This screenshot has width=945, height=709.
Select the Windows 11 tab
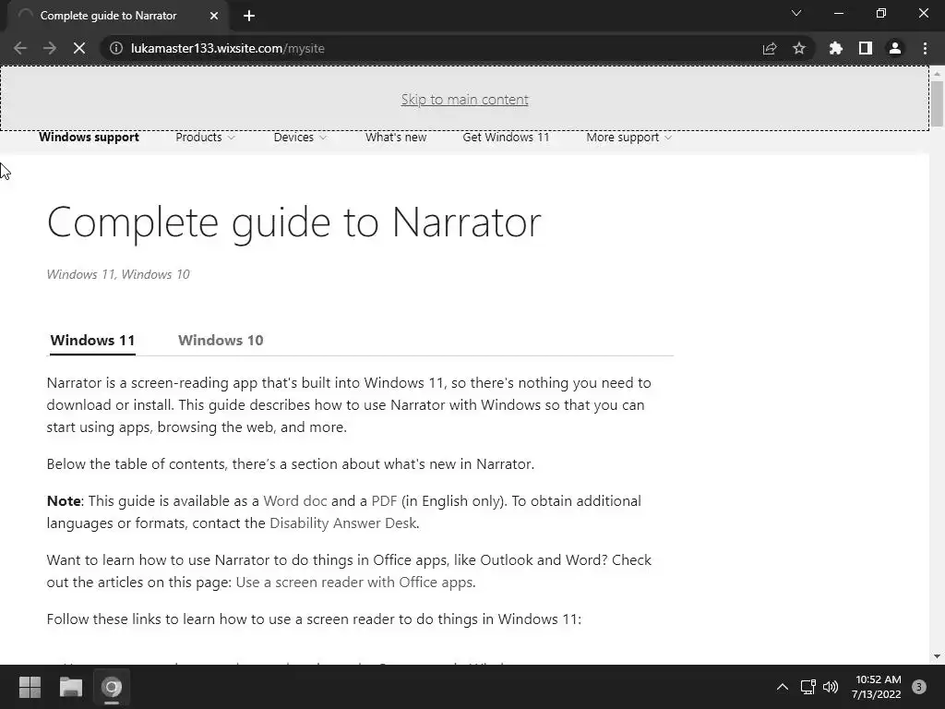[92, 340]
